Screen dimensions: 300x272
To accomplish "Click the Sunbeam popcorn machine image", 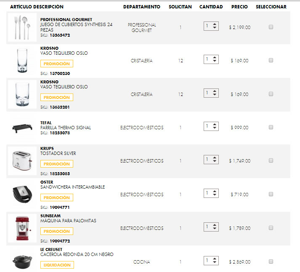I will (x=22, y=228).
